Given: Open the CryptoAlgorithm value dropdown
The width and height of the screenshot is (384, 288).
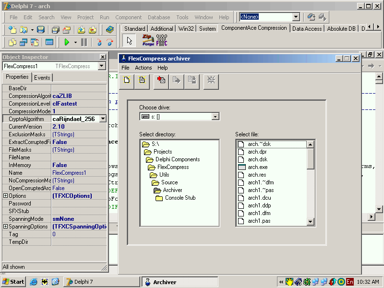Looking at the screenshot, I should click(x=103, y=119).
